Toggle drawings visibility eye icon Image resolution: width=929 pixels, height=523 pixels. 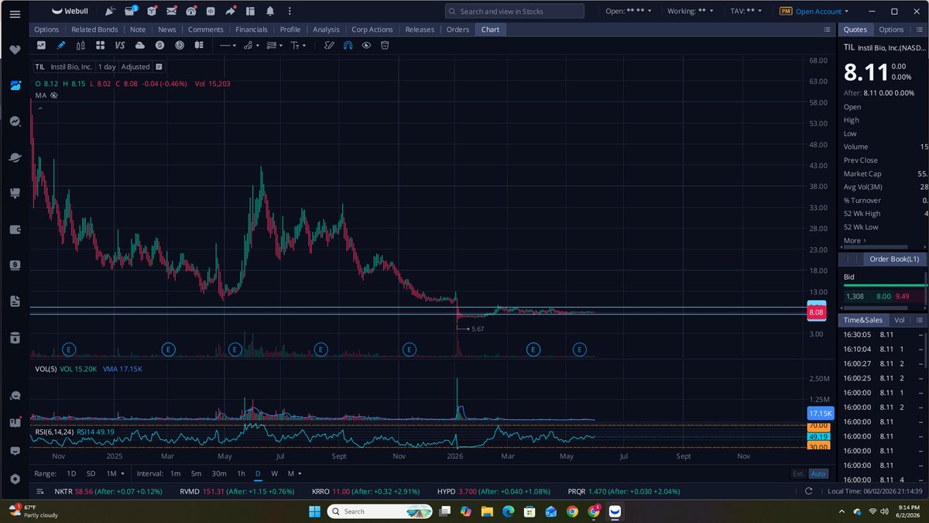366,46
